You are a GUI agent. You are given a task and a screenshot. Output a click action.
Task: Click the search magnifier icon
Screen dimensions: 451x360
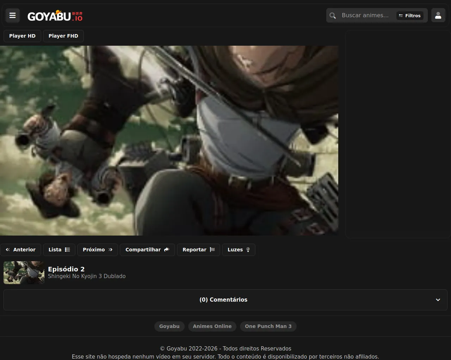tap(333, 15)
